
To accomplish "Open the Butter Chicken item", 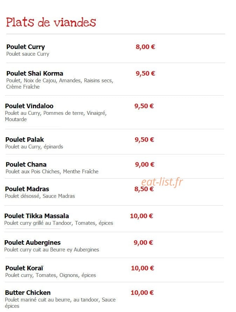I will tap(28, 293).
